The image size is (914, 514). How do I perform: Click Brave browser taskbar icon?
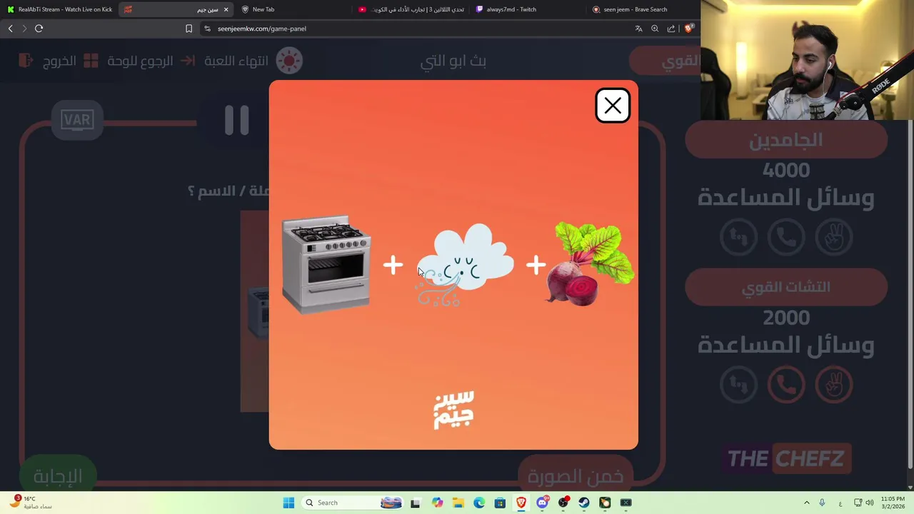pyautogui.click(x=521, y=503)
